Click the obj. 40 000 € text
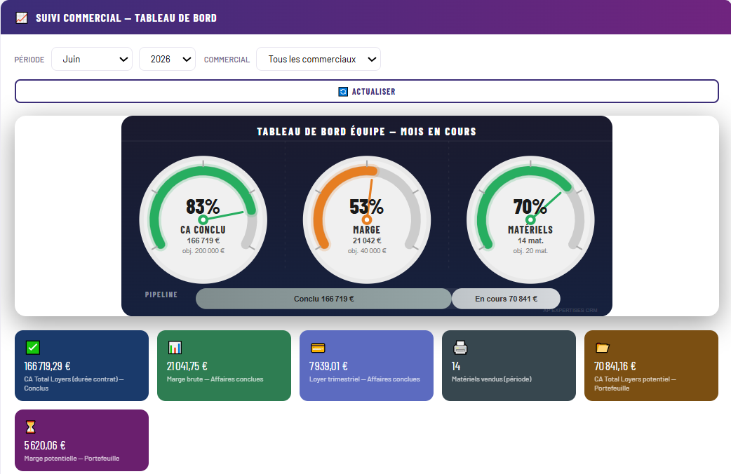 (x=367, y=251)
